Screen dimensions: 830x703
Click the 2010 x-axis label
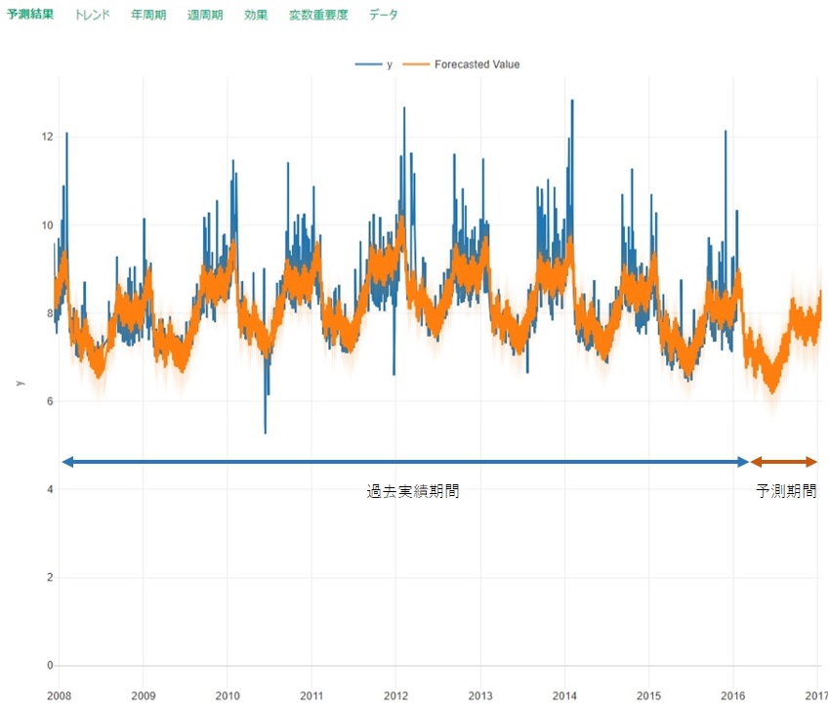click(228, 695)
